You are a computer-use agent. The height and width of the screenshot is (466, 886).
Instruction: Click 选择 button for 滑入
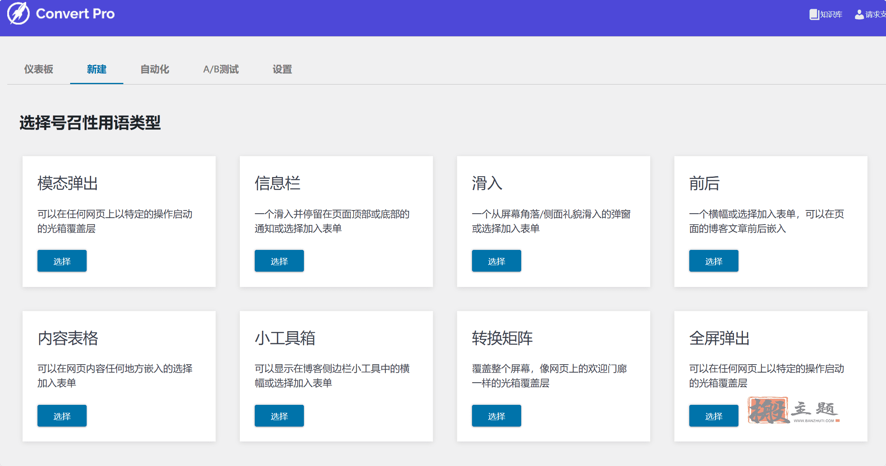pyautogui.click(x=497, y=261)
